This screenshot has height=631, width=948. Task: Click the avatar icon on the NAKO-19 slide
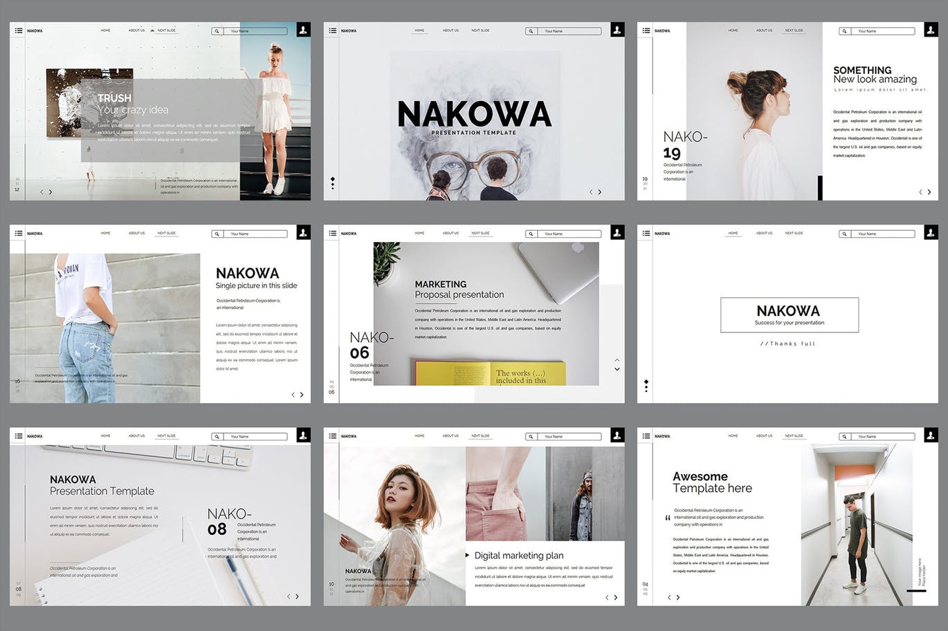coord(930,30)
